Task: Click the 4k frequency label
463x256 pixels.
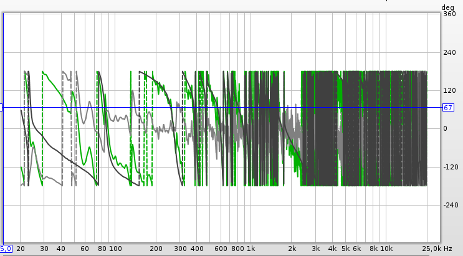Action: pyautogui.click(x=333, y=249)
